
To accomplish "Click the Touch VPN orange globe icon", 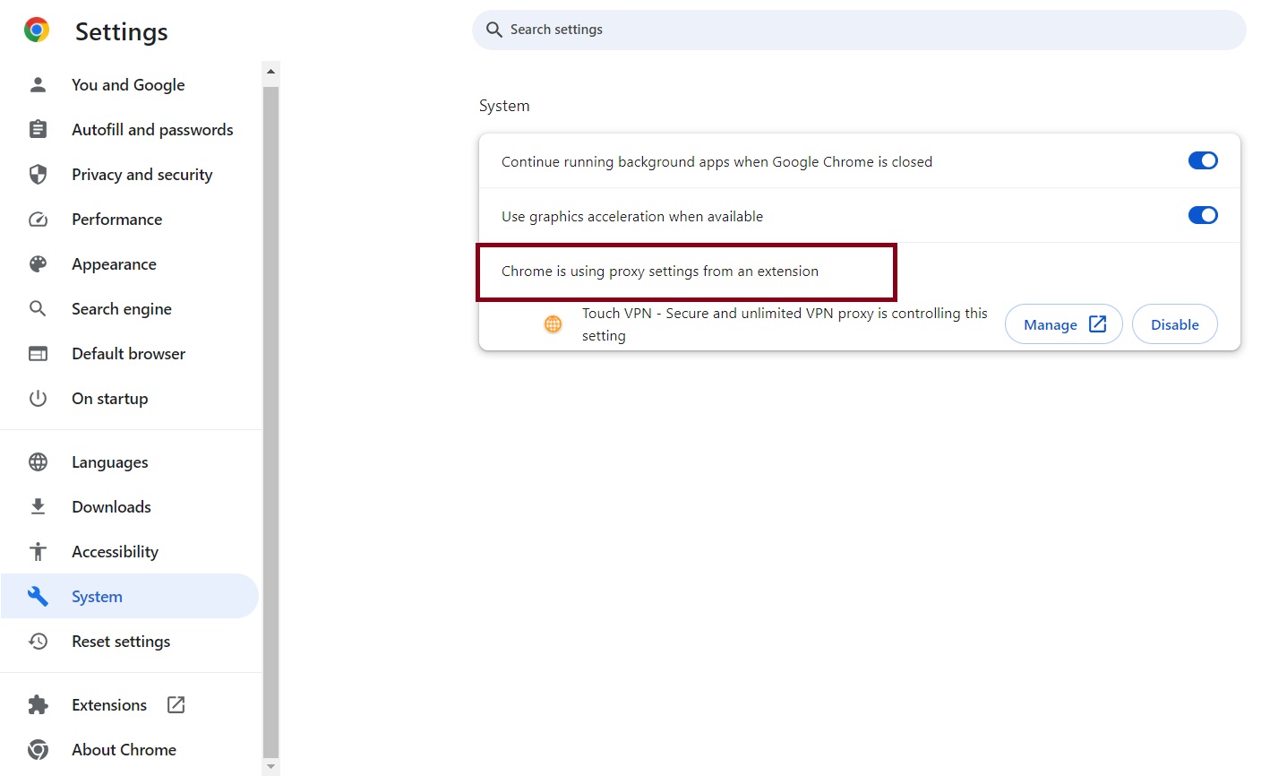I will 553,324.
